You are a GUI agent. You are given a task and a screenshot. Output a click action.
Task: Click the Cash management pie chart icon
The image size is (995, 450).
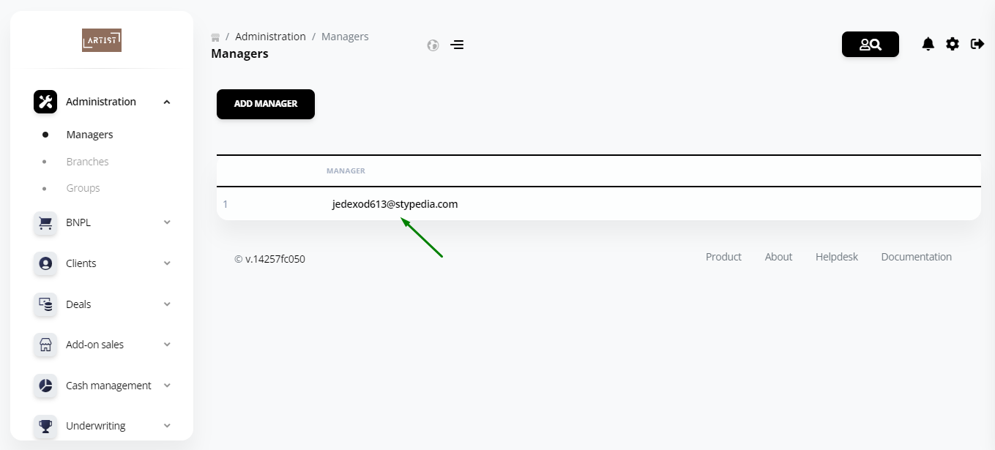(x=45, y=386)
